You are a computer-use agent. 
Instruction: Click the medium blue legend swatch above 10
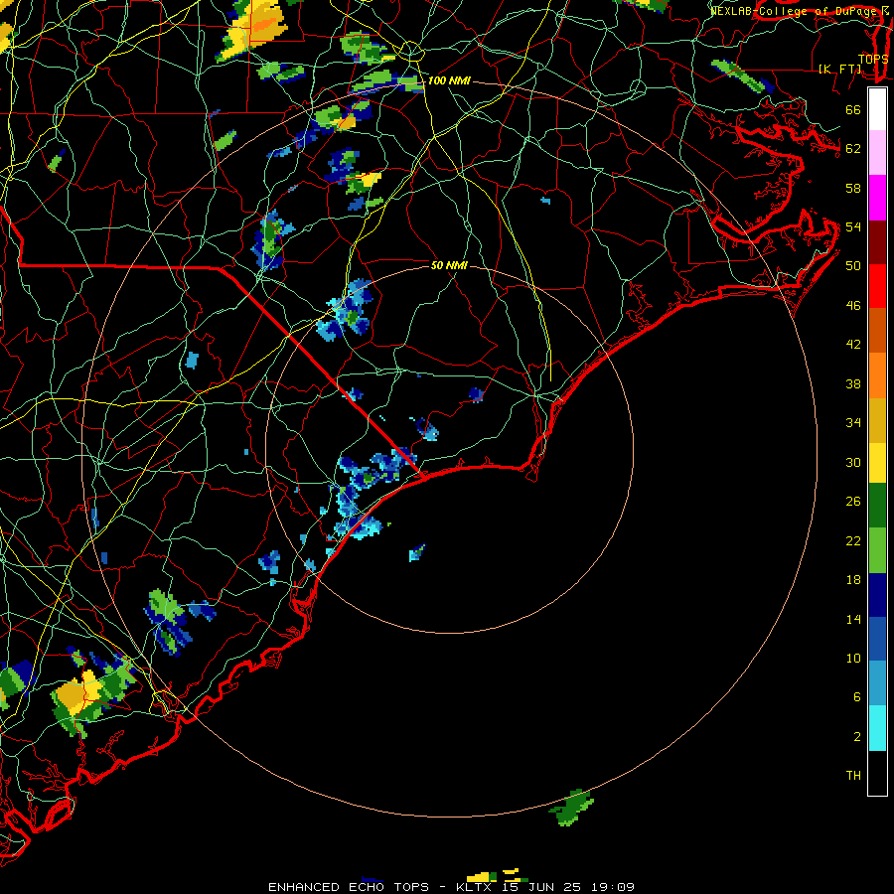(877, 639)
